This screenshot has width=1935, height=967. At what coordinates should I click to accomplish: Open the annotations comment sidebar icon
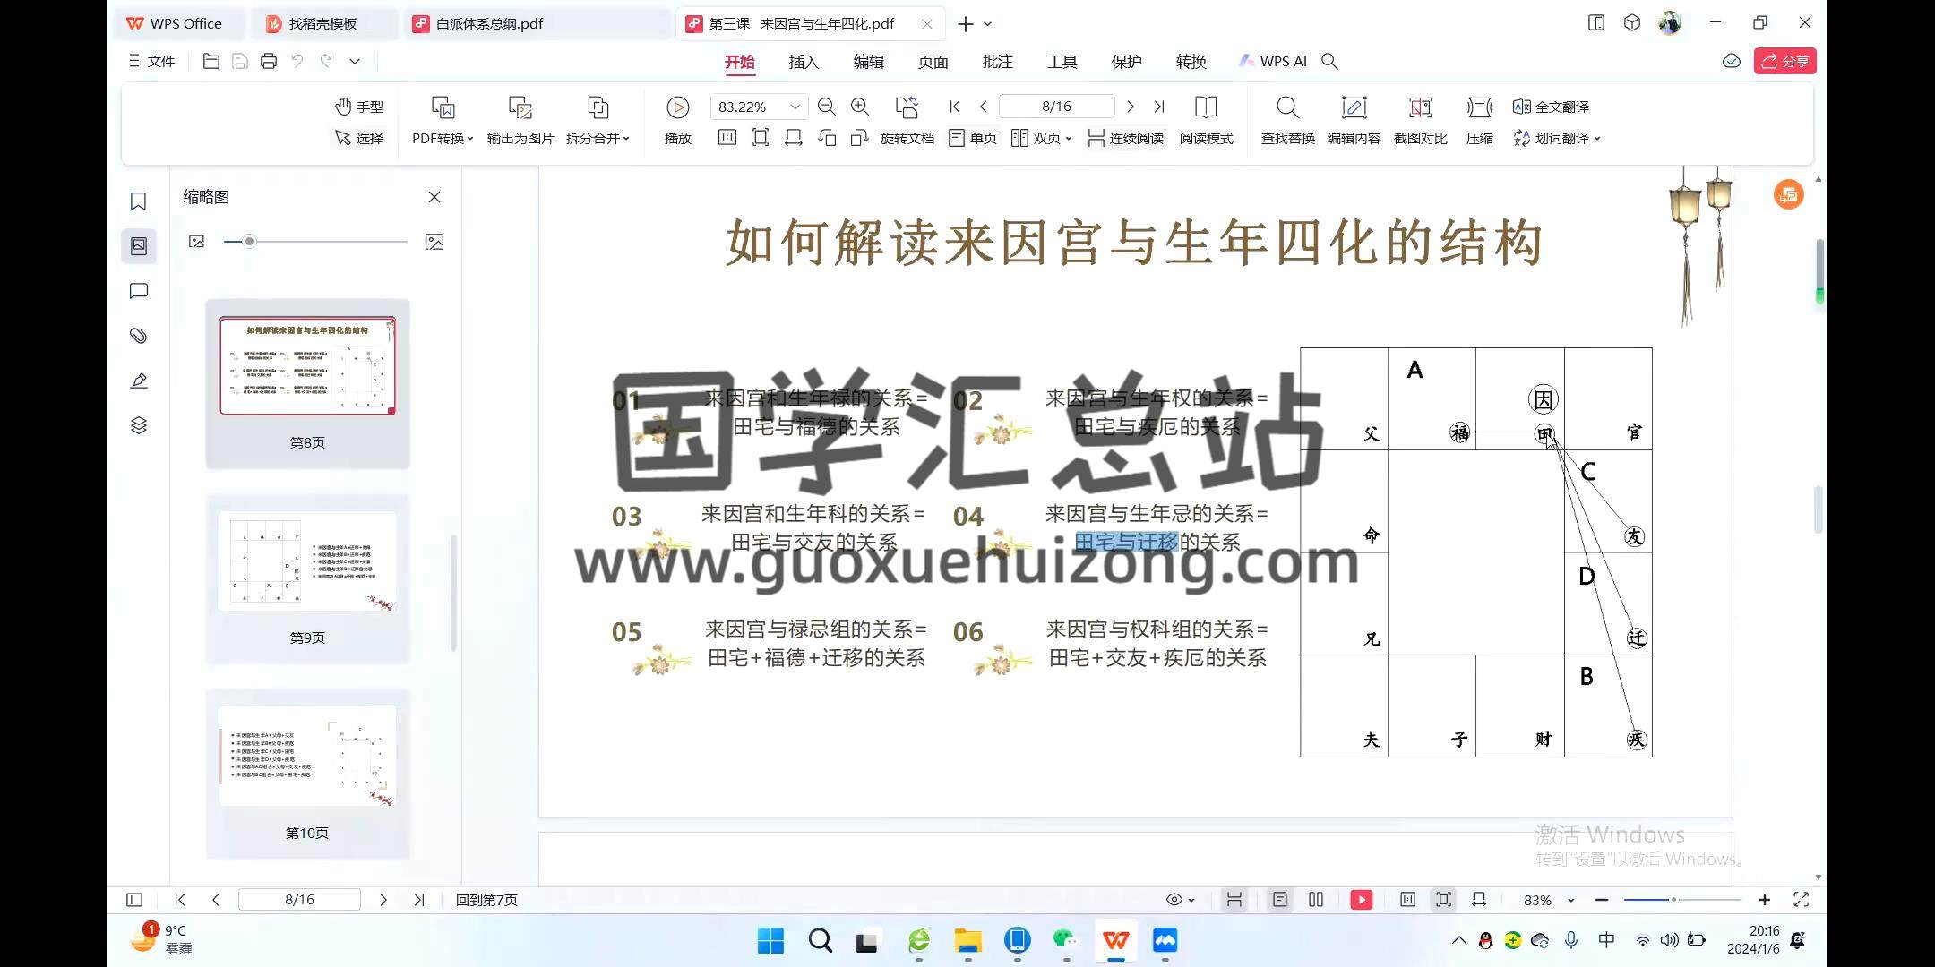pos(138,291)
